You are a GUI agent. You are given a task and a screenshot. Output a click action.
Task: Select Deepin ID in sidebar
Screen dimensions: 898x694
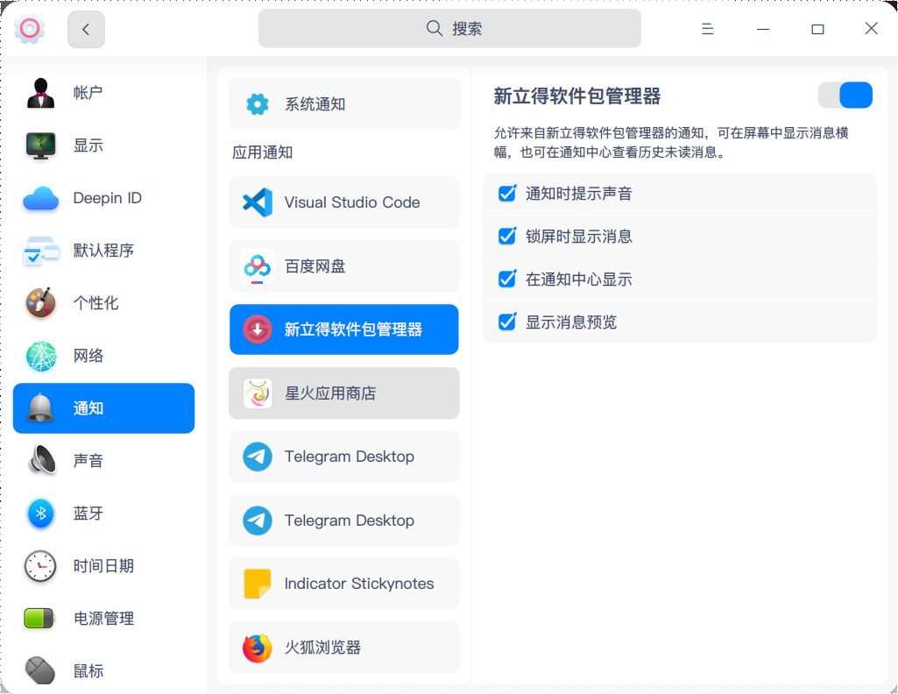pos(103,198)
